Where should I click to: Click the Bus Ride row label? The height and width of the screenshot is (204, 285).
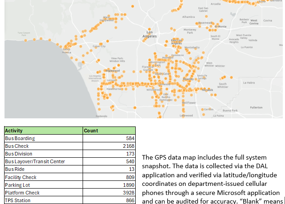[x=44, y=169]
